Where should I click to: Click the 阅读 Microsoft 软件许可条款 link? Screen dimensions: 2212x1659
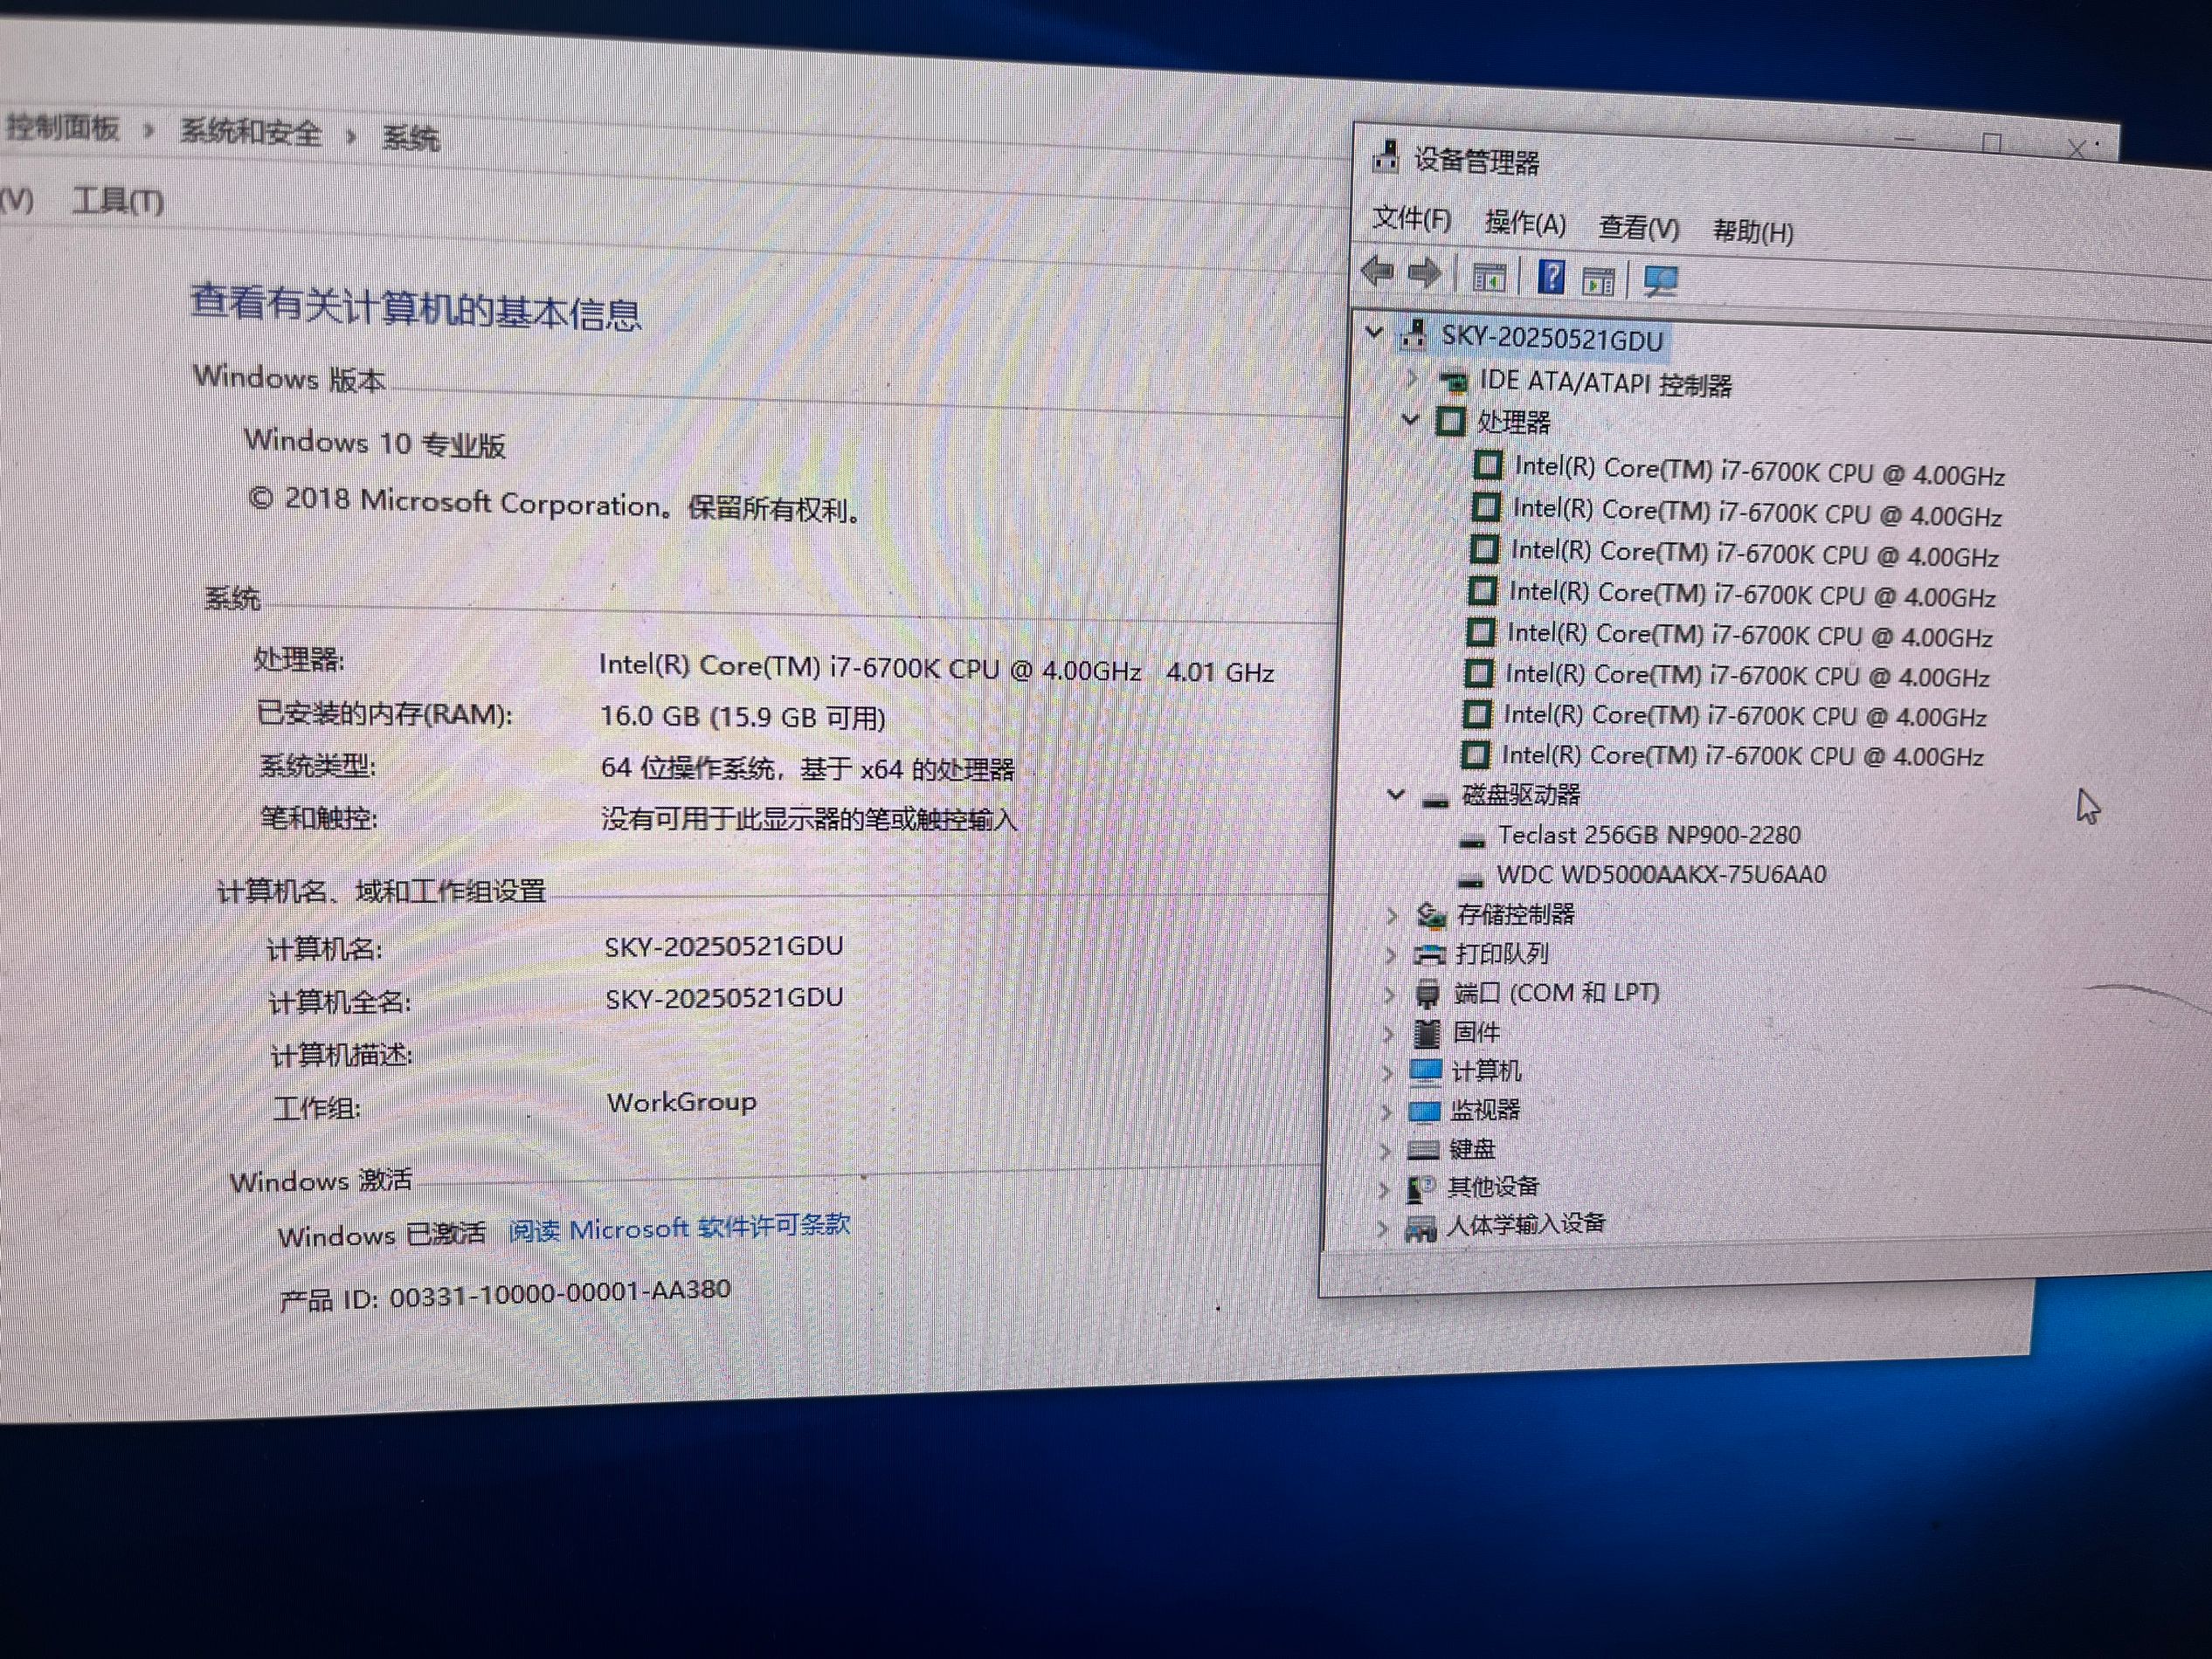pyautogui.click(x=679, y=1226)
